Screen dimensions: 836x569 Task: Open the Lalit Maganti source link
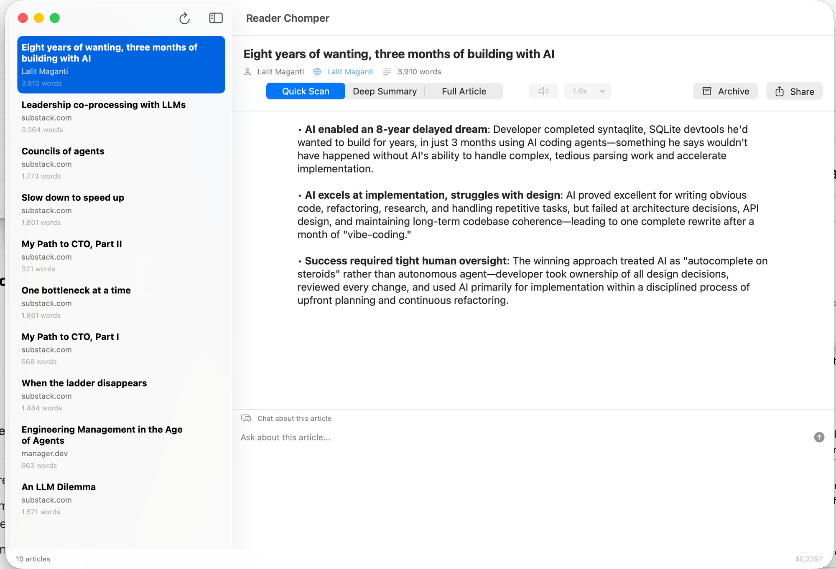pos(350,72)
